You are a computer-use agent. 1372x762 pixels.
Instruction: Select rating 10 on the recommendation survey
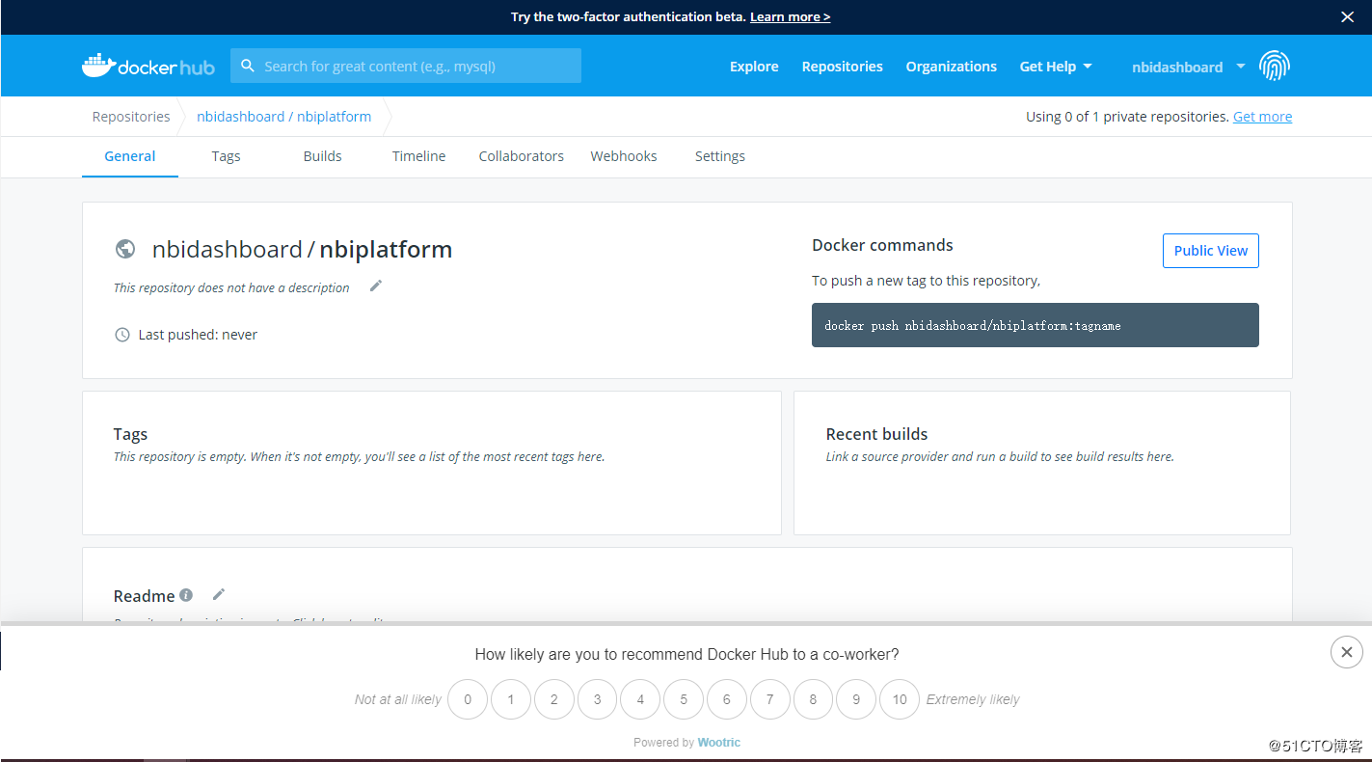(899, 699)
